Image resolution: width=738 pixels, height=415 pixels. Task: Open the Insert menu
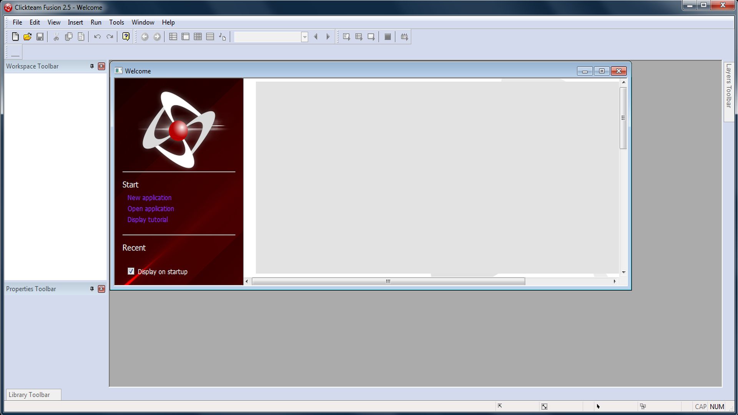75,22
